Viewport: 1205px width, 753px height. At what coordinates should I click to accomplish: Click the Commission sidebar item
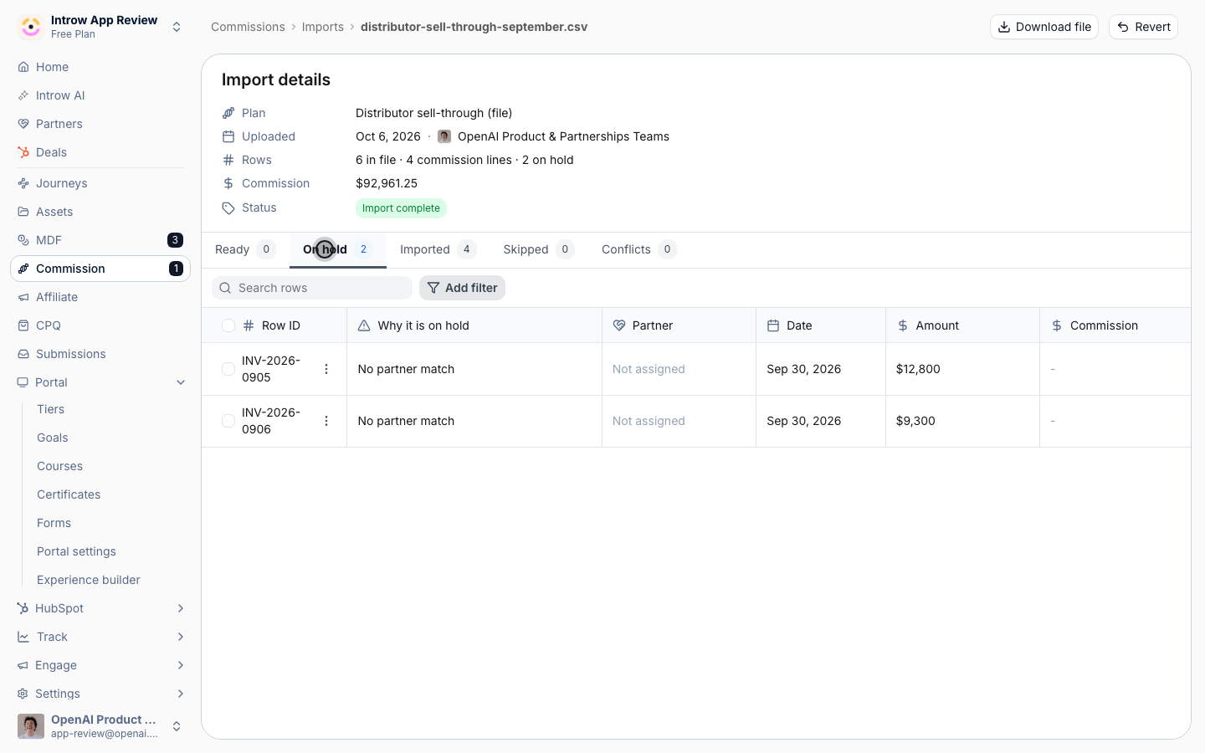(x=100, y=269)
